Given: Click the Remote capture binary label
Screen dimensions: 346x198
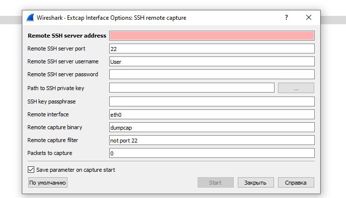Looking at the screenshot, I should tap(55, 127).
